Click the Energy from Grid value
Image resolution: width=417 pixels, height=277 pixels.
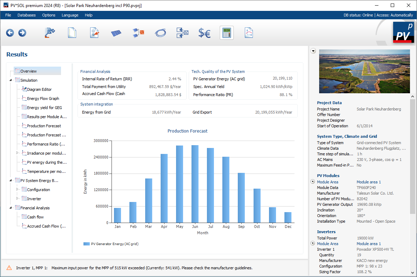[167, 112]
